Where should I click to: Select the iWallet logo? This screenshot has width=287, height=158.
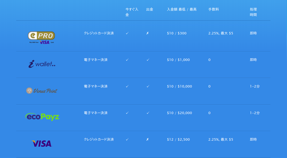click(42, 64)
